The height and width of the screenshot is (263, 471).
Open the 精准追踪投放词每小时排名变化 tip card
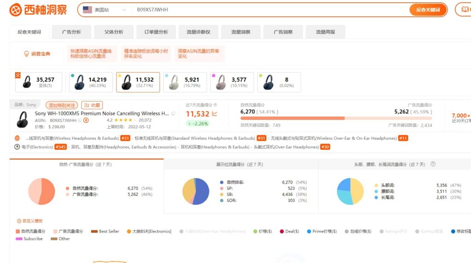click(146, 54)
